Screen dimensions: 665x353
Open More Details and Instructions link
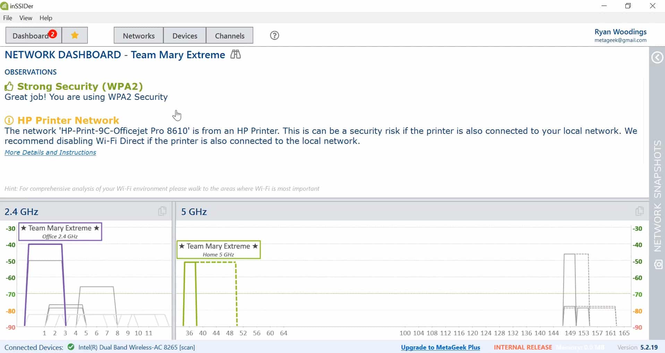click(x=50, y=152)
